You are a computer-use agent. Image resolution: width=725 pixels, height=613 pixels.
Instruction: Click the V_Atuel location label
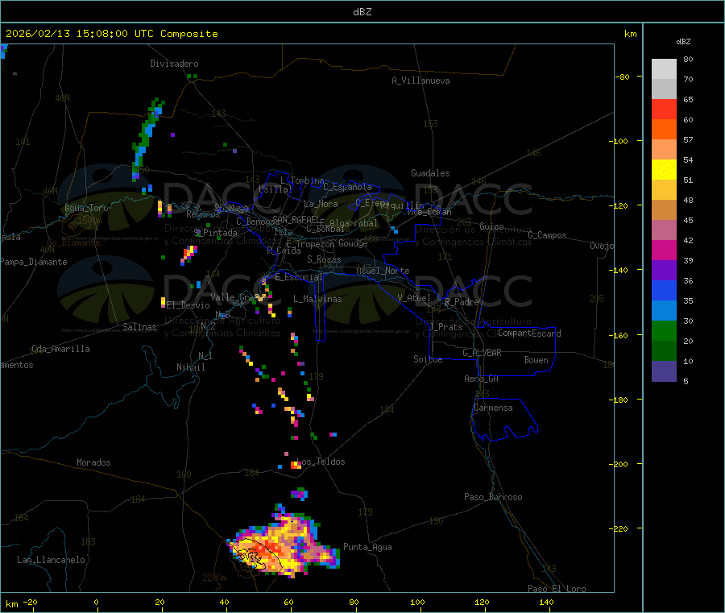[x=414, y=298]
